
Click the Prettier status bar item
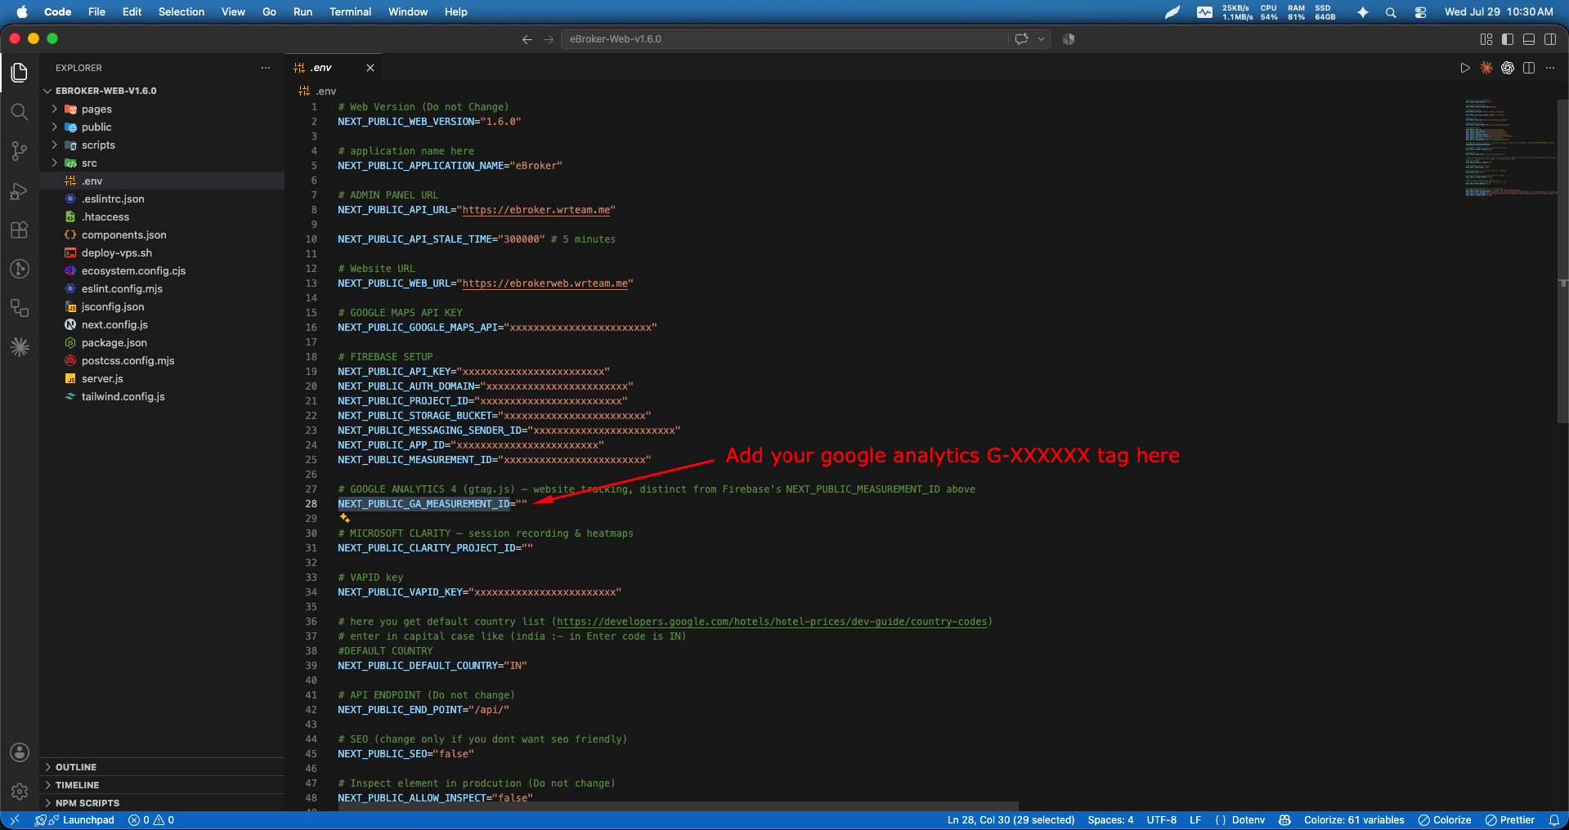1510,820
